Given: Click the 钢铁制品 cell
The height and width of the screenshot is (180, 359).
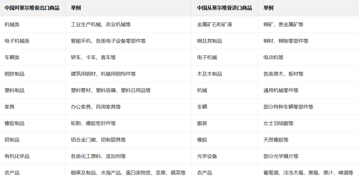Looking at the screenshot, I should click(15, 74).
